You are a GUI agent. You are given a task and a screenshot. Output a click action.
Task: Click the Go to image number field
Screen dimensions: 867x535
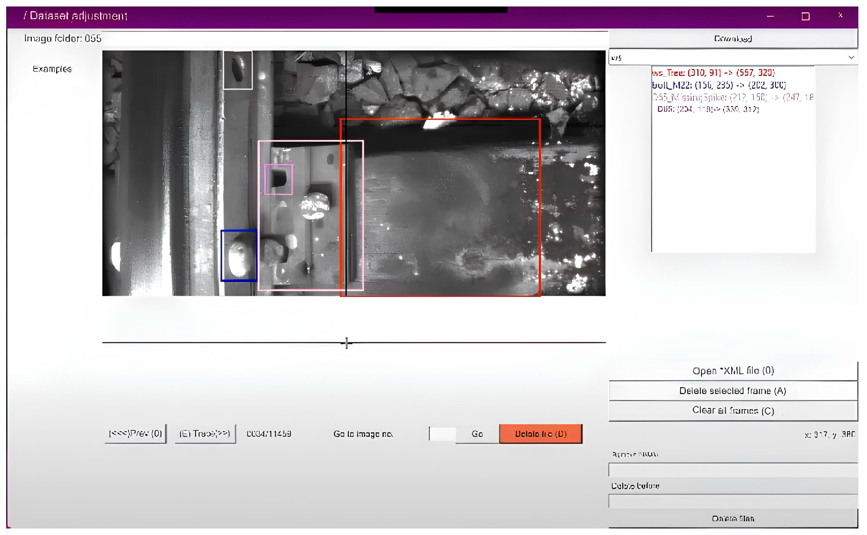click(442, 434)
